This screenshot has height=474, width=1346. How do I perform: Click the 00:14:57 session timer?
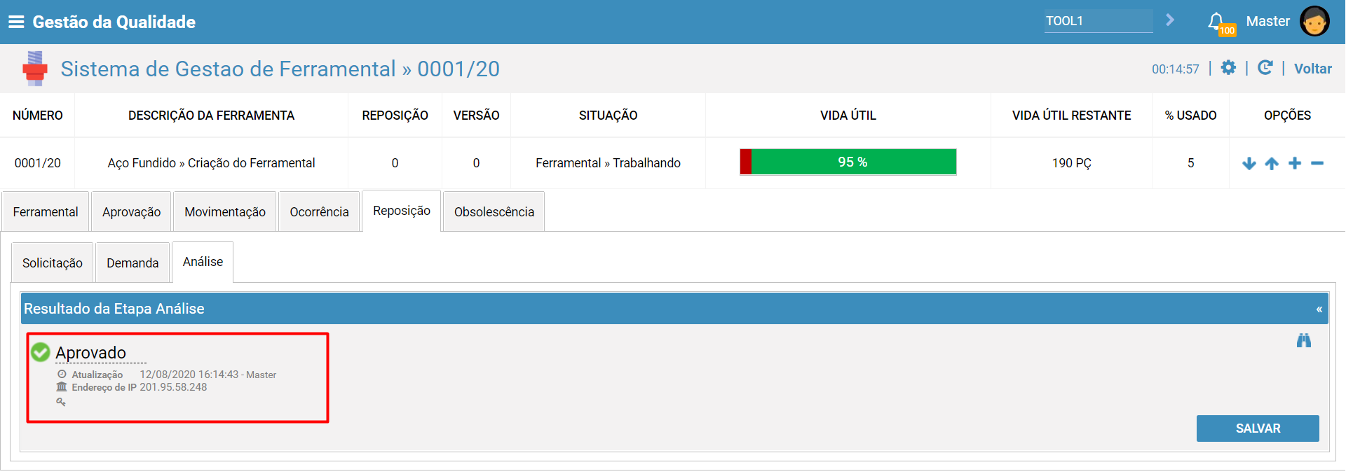point(1176,69)
